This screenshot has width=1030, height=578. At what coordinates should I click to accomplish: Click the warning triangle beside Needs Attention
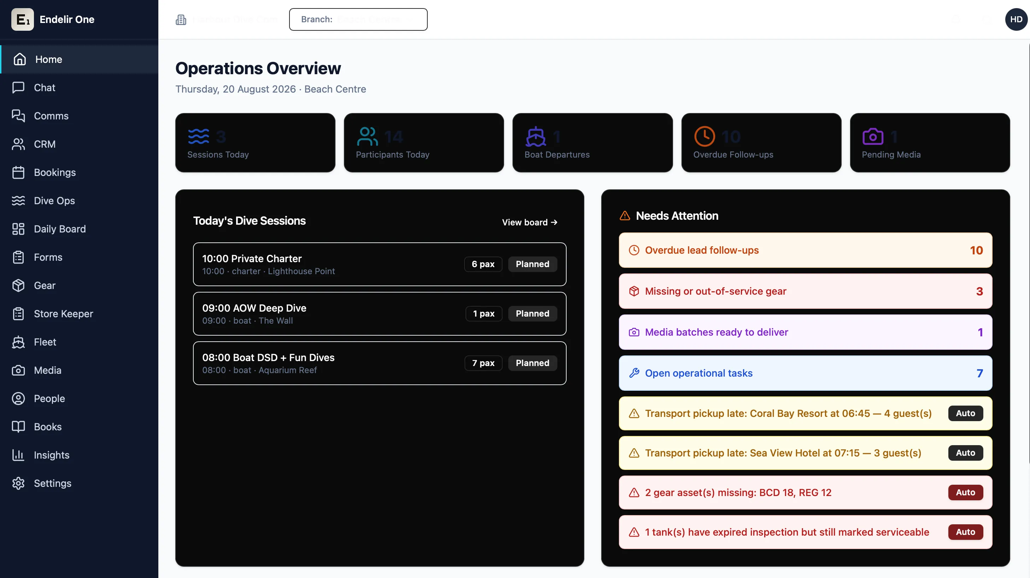point(625,216)
